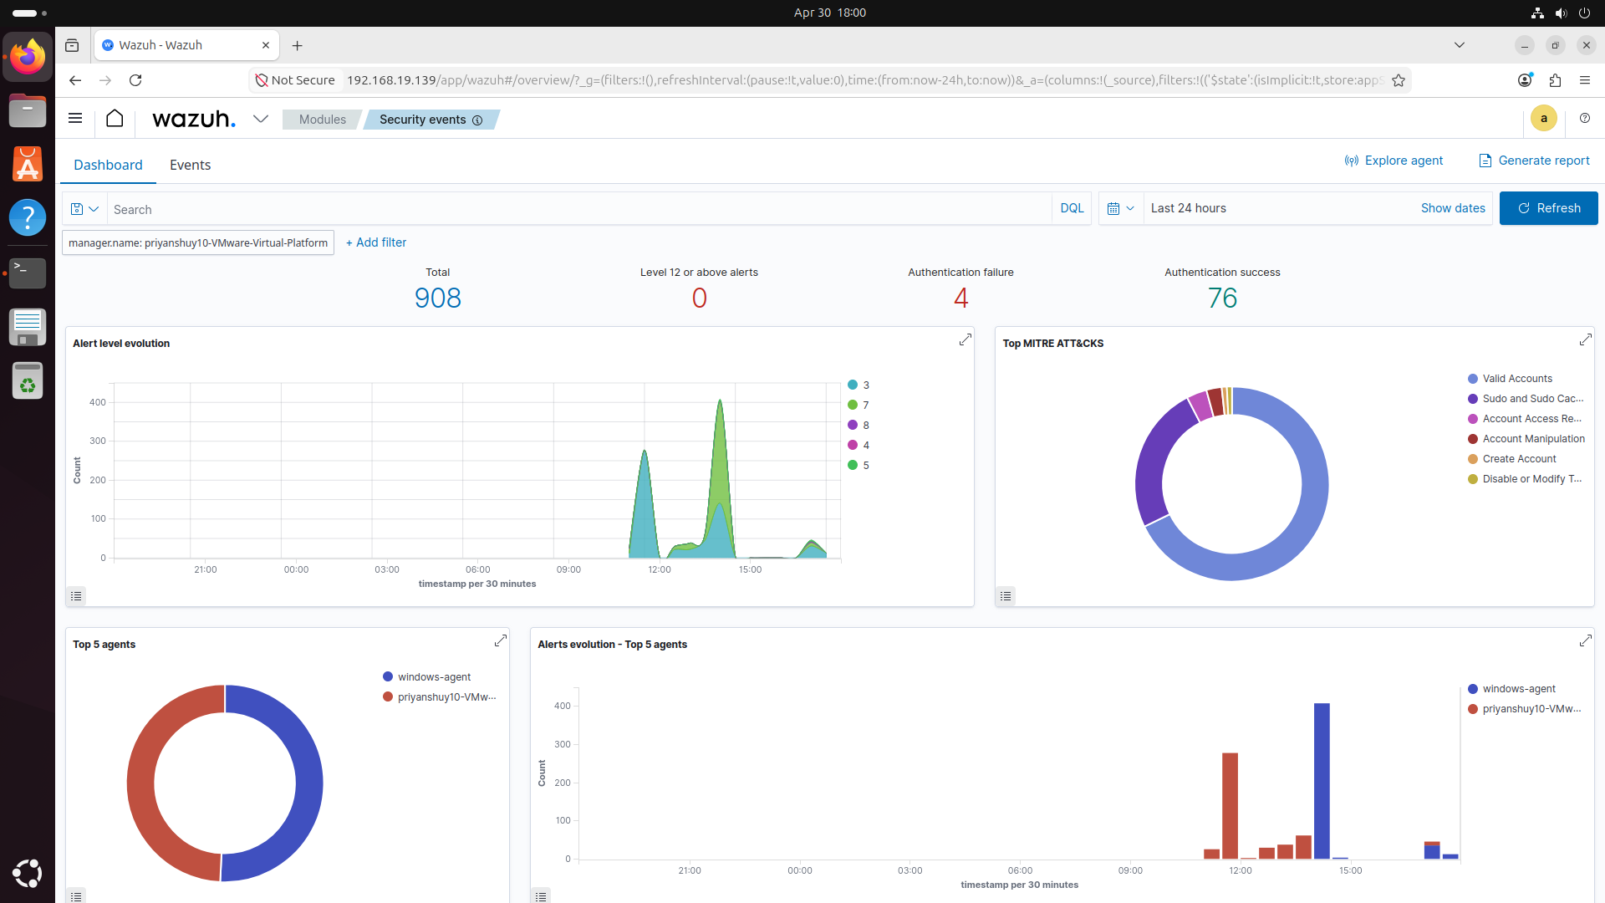Image resolution: width=1605 pixels, height=903 pixels.
Task: Toggle windows-agent in Alerts evolution legend
Action: click(x=1511, y=689)
